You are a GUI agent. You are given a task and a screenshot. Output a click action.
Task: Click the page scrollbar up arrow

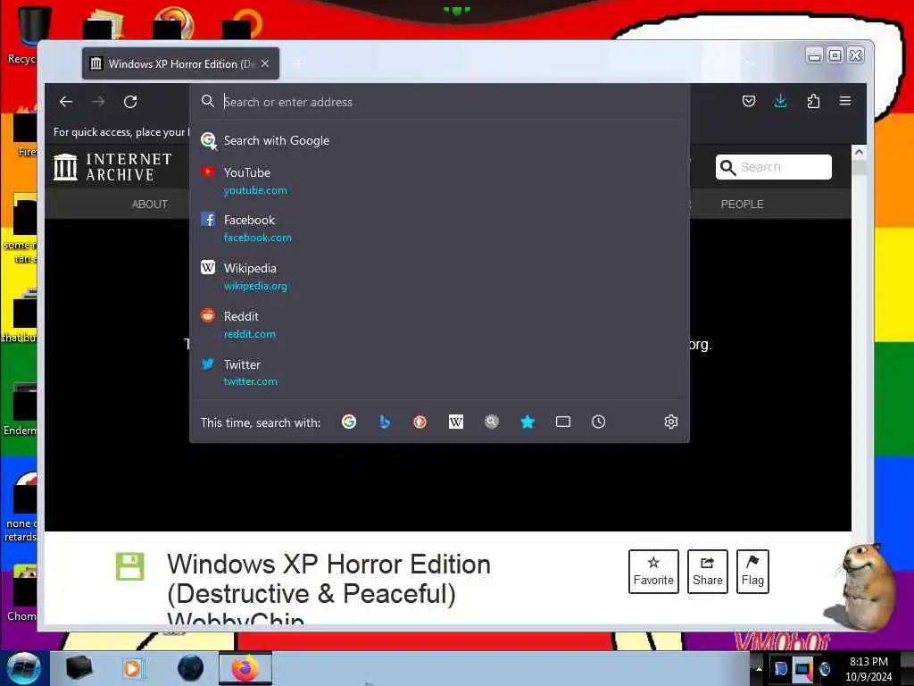coord(859,152)
